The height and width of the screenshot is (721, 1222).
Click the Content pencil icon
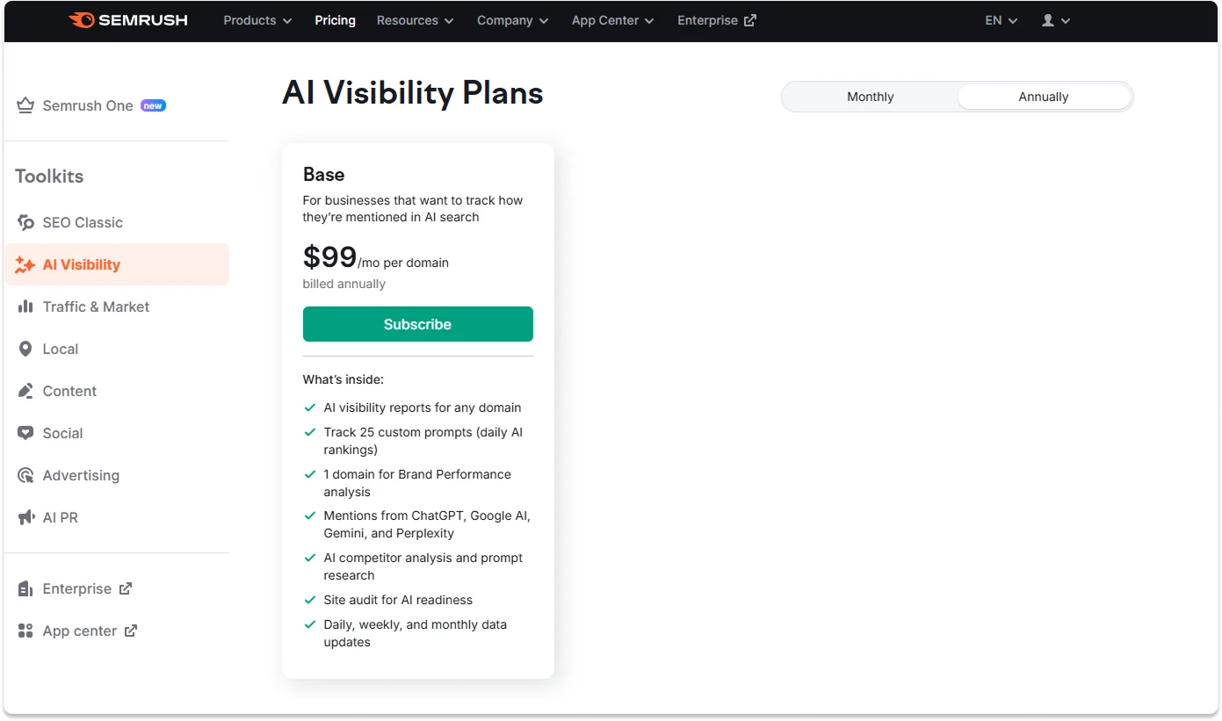[x=25, y=391]
